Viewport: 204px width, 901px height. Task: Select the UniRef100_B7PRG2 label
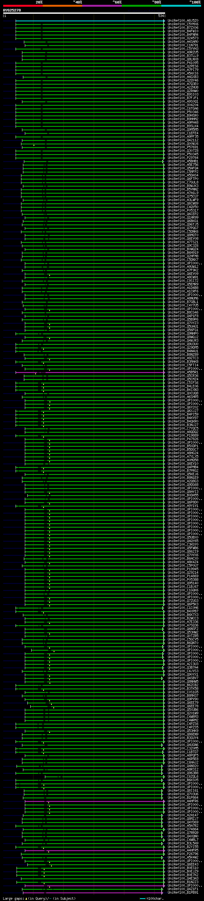[x=183, y=471]
